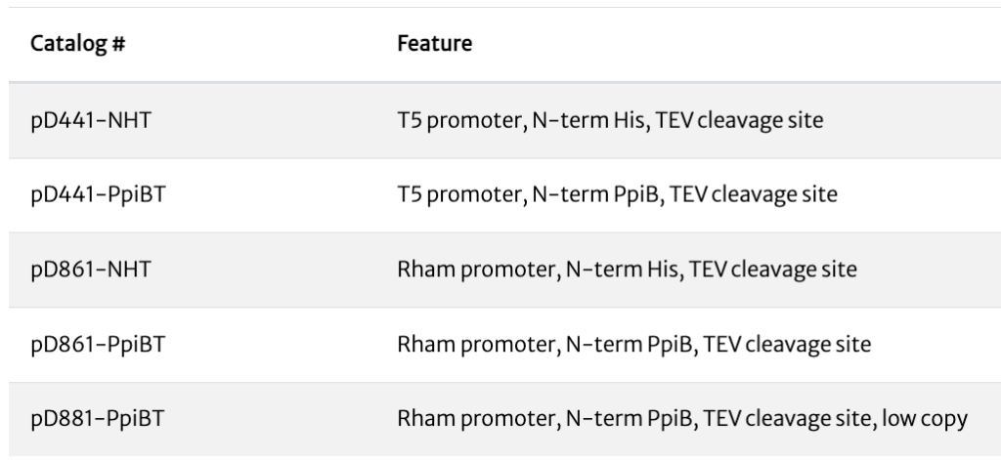Select the pD881-PpiBT catalog entry
1001x460 pixels.
tap(98, 419)
